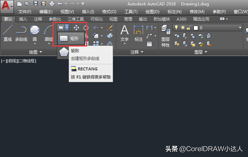Image resolution: width=248 pixels, height=157 pixels.
Task: Switch to the 参数化 ribbon tab
Action: point(55,19)
